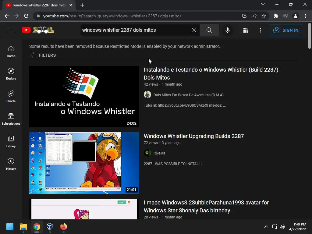This screenshot has width=312, height=234.
Task: Open VirtualBox from the taskbar
Action: [x=50, y=227]
